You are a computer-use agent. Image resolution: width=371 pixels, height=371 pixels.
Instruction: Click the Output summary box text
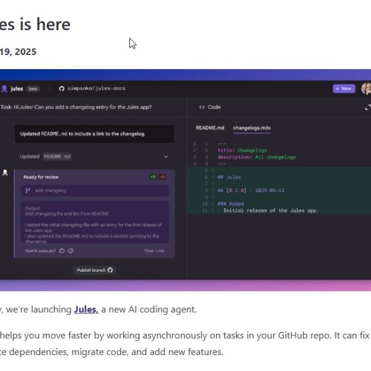point(95,223)
